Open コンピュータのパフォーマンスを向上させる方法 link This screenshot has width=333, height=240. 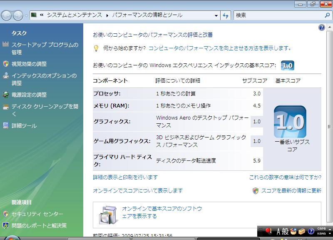click(220, 48)
